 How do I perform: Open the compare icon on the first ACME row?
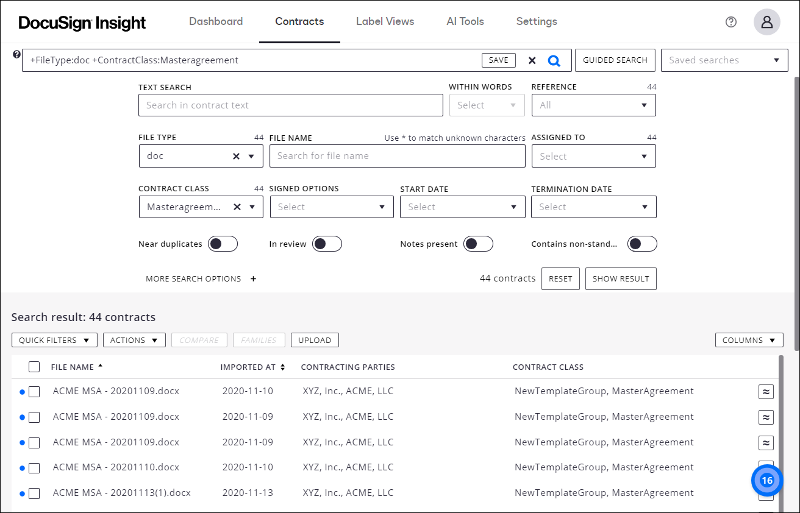pos(766,392)
